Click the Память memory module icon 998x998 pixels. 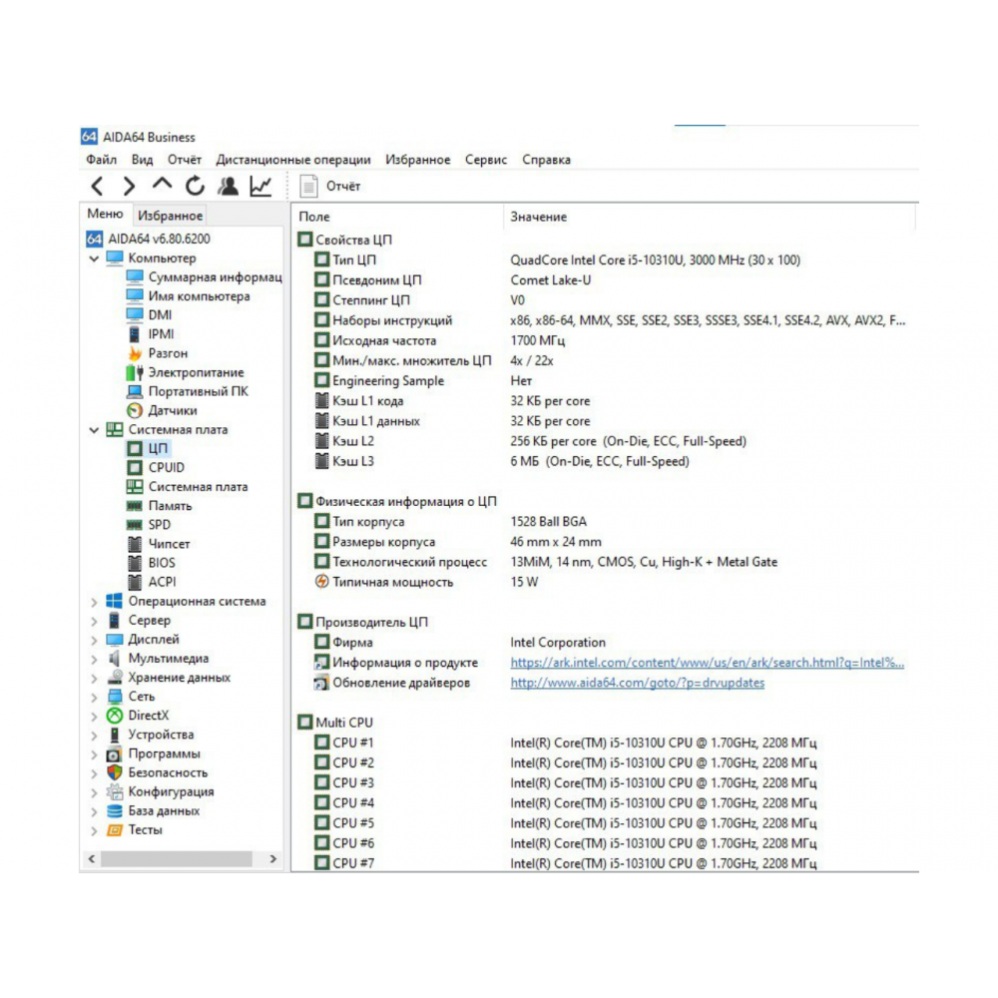pyautogui.click(x=135, y=506)
